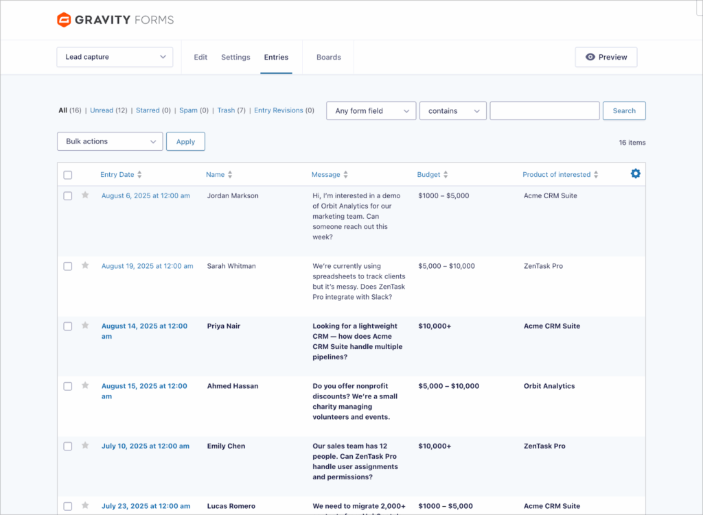Open the Lead capture form selector
This screenshot has height=515, width=703.
tap(114, 57)
